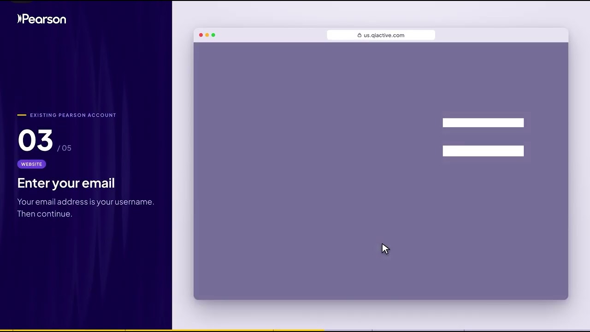The image size is (590, 332).
Task: Click the lower white input field
Action: coord(483,151)
